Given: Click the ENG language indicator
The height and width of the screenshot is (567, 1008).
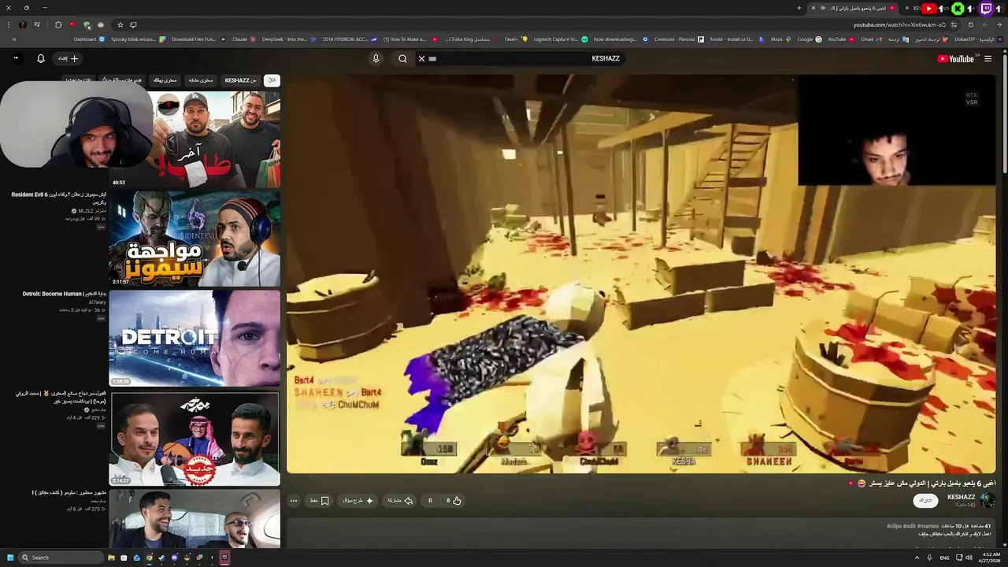Looking at the screenshot, I should (x=944, y=558).
